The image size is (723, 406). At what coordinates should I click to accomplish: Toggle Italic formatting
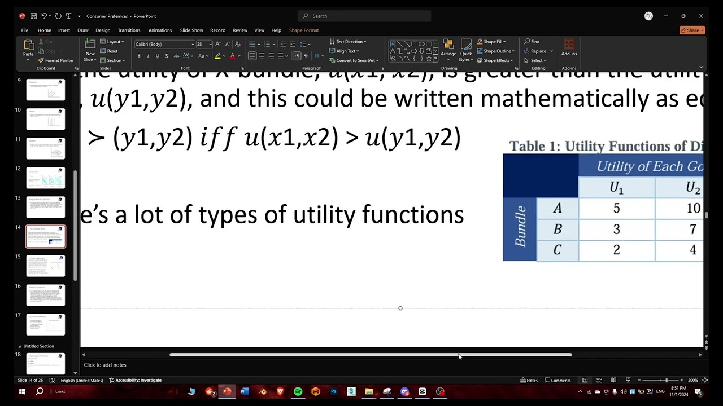click(148, 56)
